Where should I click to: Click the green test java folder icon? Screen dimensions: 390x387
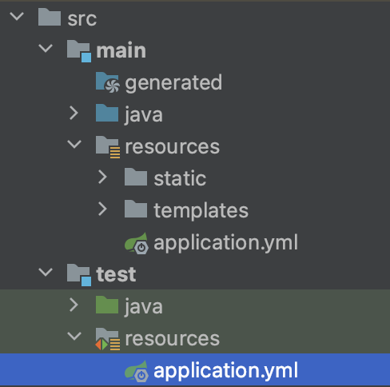(x=107, y=305)
